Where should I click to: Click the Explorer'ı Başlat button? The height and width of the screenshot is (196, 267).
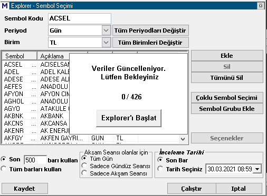pyautogui.click(x=129, y=118)
